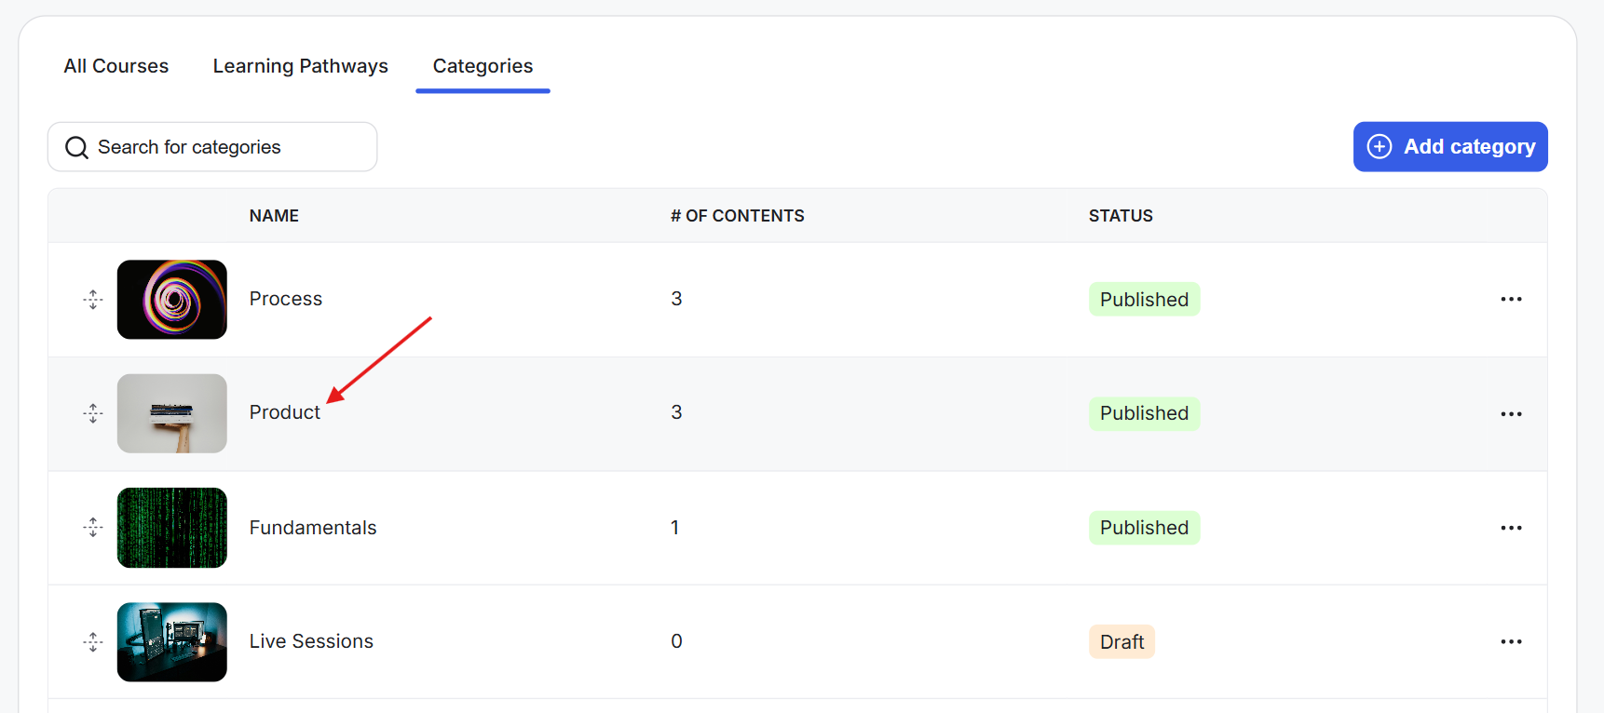
Task: Click the plus icon in Add category
Action: point(1380,146)
